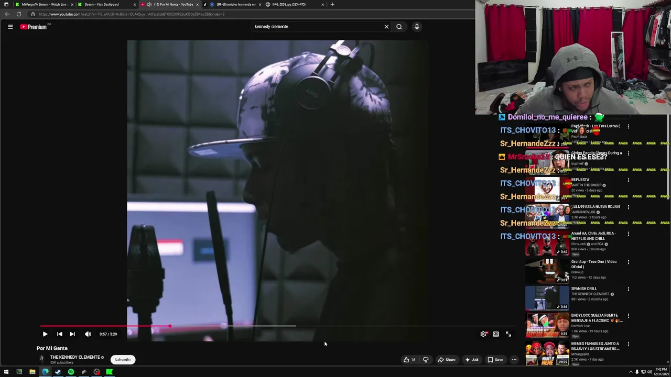Save the video to a playlist

click(495, 360)
